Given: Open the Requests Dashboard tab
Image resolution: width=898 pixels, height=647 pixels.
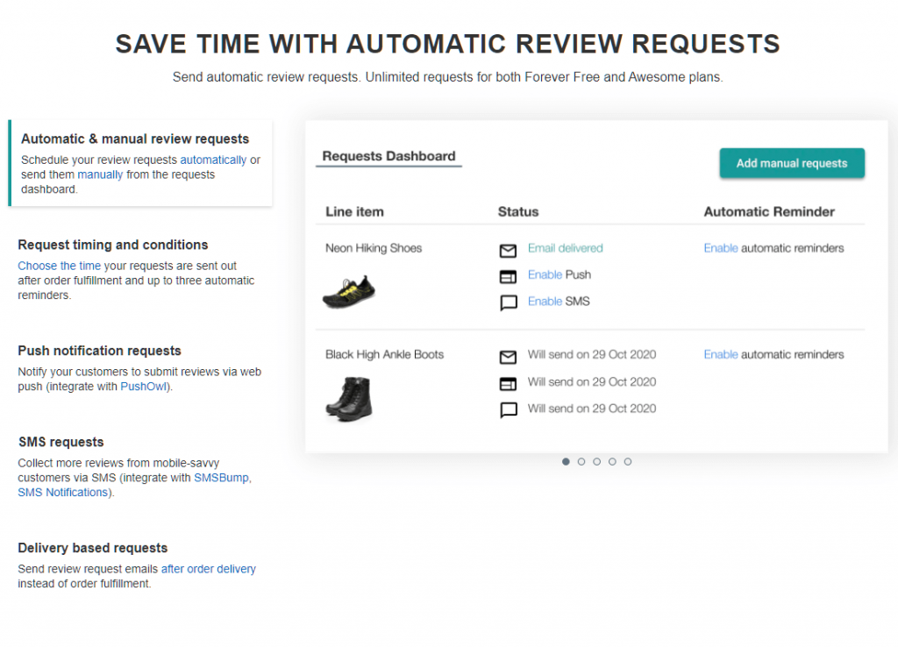Looking at the screenshot, I should pyautogui.click(x=388, y=156).
